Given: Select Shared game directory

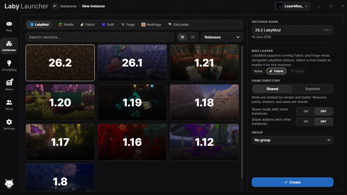Looking at the screenshot, I should (272, 89).
